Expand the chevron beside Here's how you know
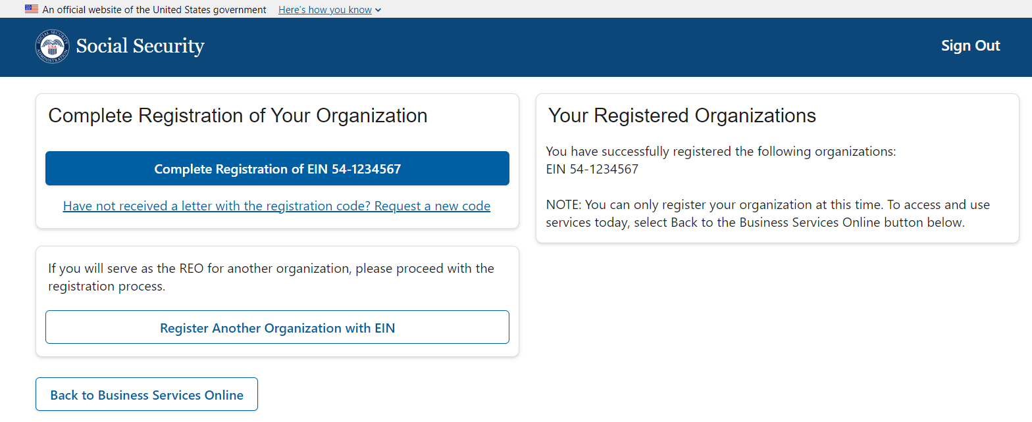1032x422 pixels. [x=378, y=10]
